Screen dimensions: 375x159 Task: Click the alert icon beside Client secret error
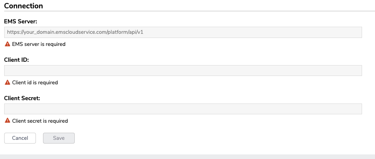tap(8, 121)
